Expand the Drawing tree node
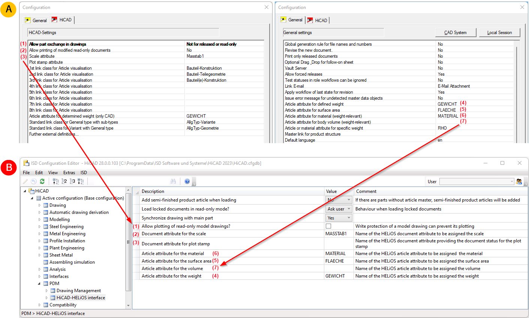 pos(40,205)
